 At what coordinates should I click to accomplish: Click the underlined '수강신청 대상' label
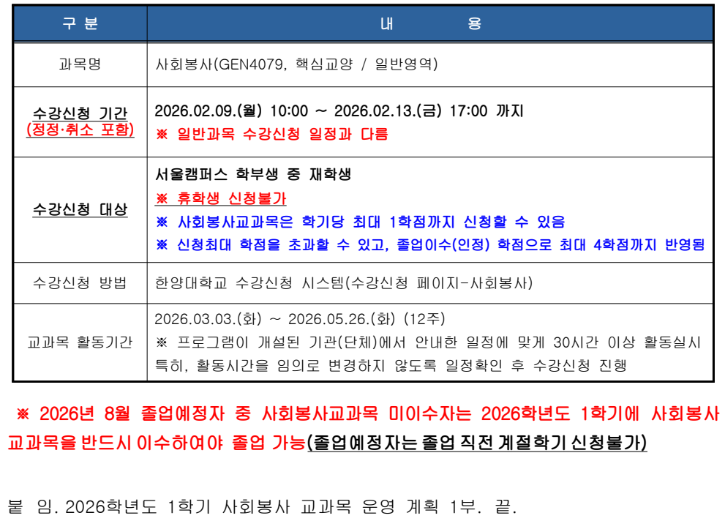coord(80,209)
